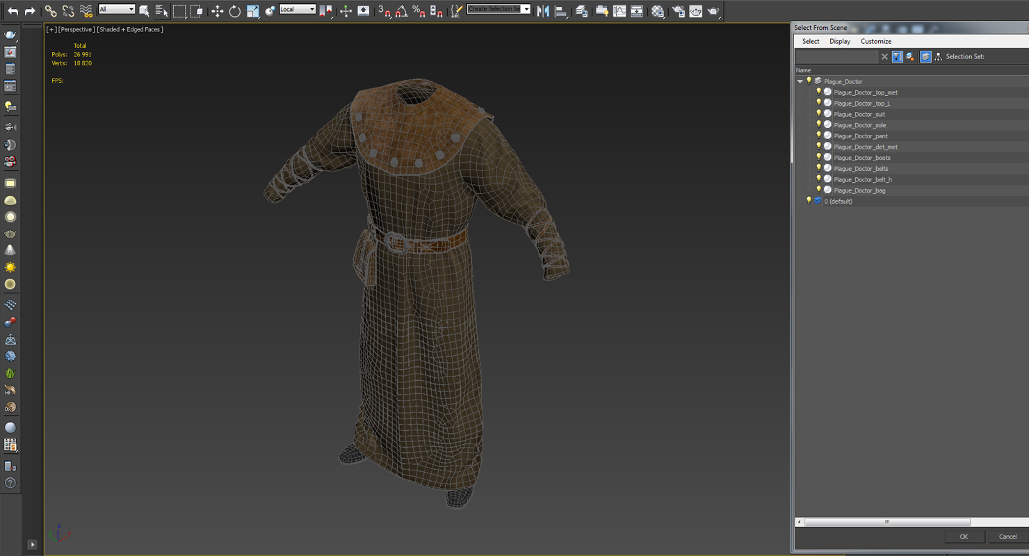The width and height of the screenshot is (1029, 556).
Task: Toggle Keyboard Shortcut Override
Action: (363, 11)
